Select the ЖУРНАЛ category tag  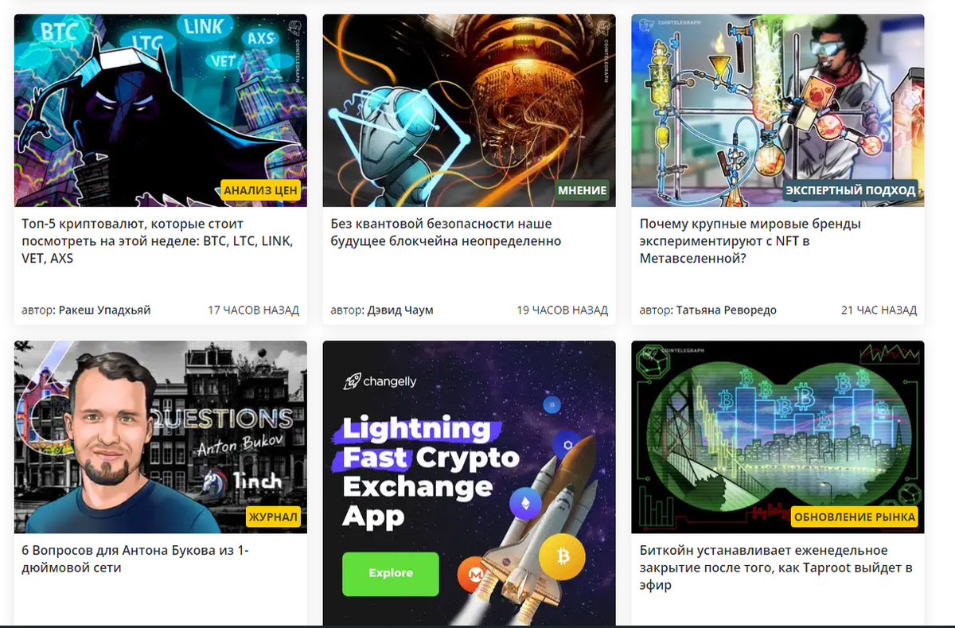pyautogui.click(x=273, y=517)
